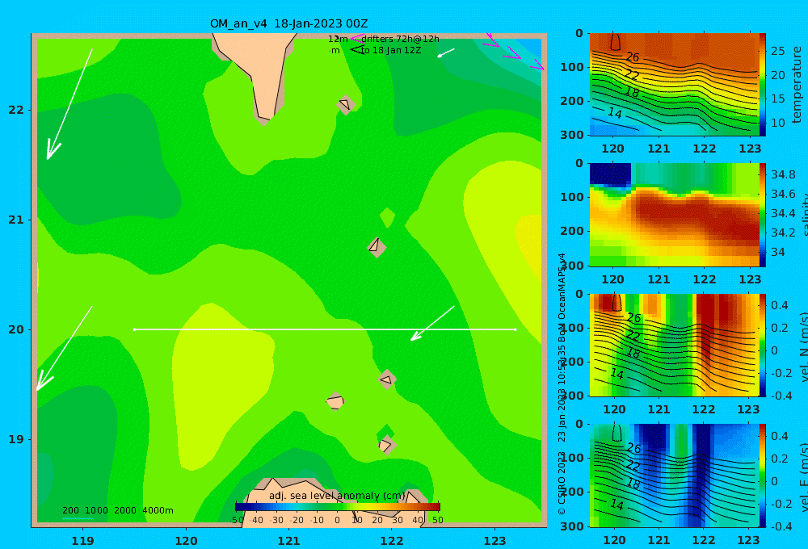Click the "vel. E (m/s)" label

click(803, 477)
